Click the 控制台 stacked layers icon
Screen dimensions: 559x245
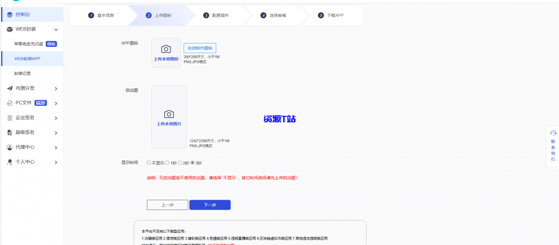pyautogui.click(x=10, y=15)
